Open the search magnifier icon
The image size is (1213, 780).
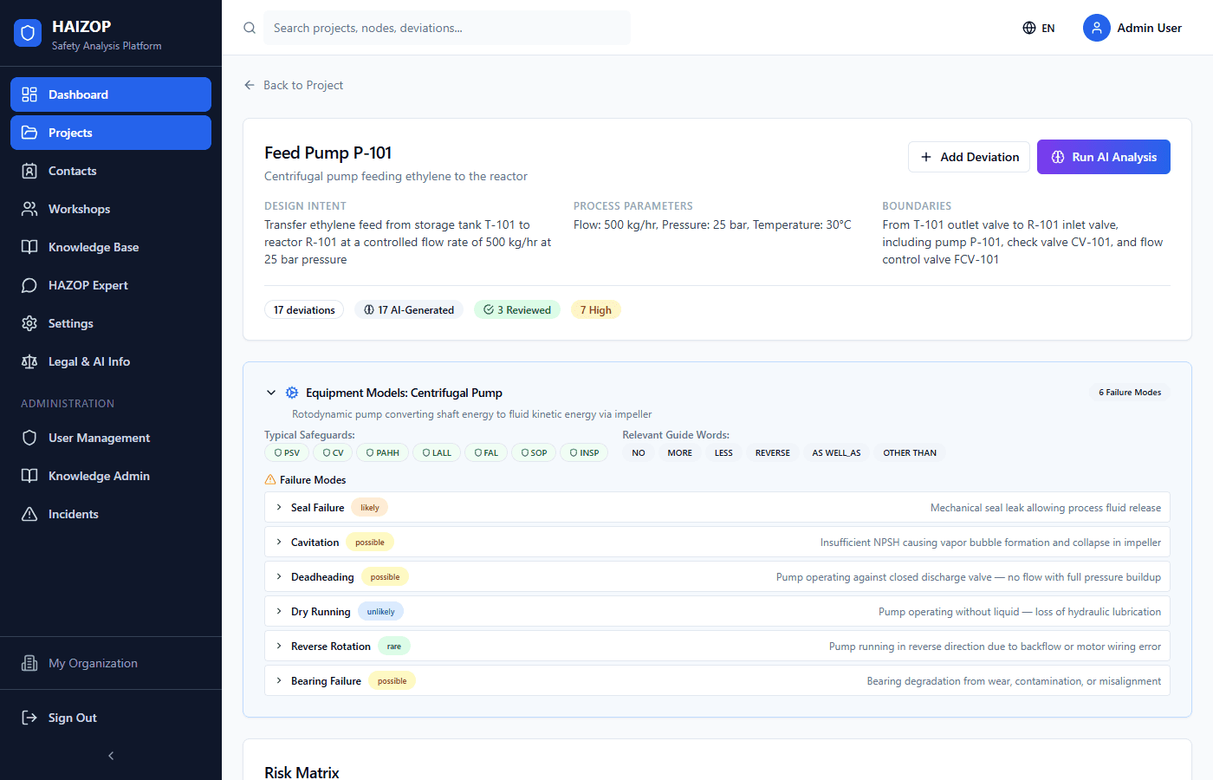click(x=250, y=28)
